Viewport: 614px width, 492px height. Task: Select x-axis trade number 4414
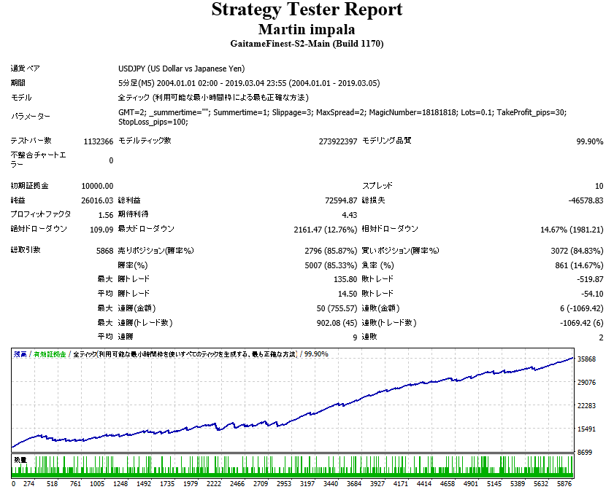pyautogui.click(x=424, y=484)
